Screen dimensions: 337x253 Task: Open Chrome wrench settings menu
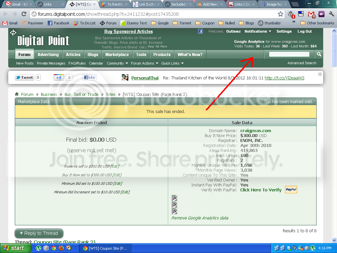click(x=331, y=14)
